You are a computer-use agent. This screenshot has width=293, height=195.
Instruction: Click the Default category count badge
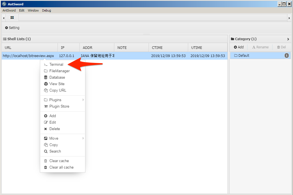[x=287, y=56]
